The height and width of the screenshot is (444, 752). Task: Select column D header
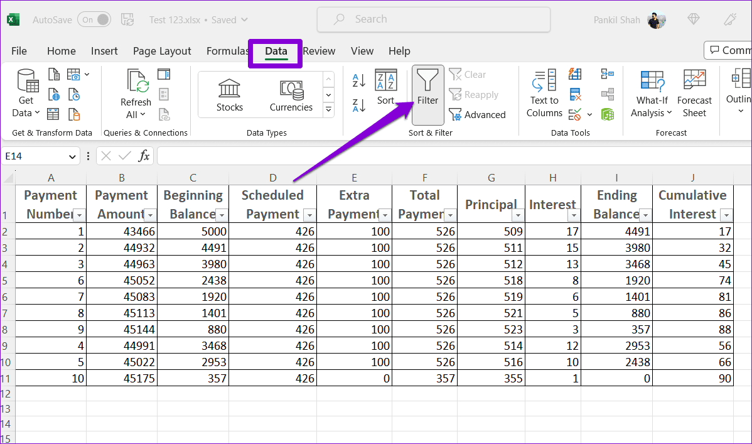(x=273, y=178)
